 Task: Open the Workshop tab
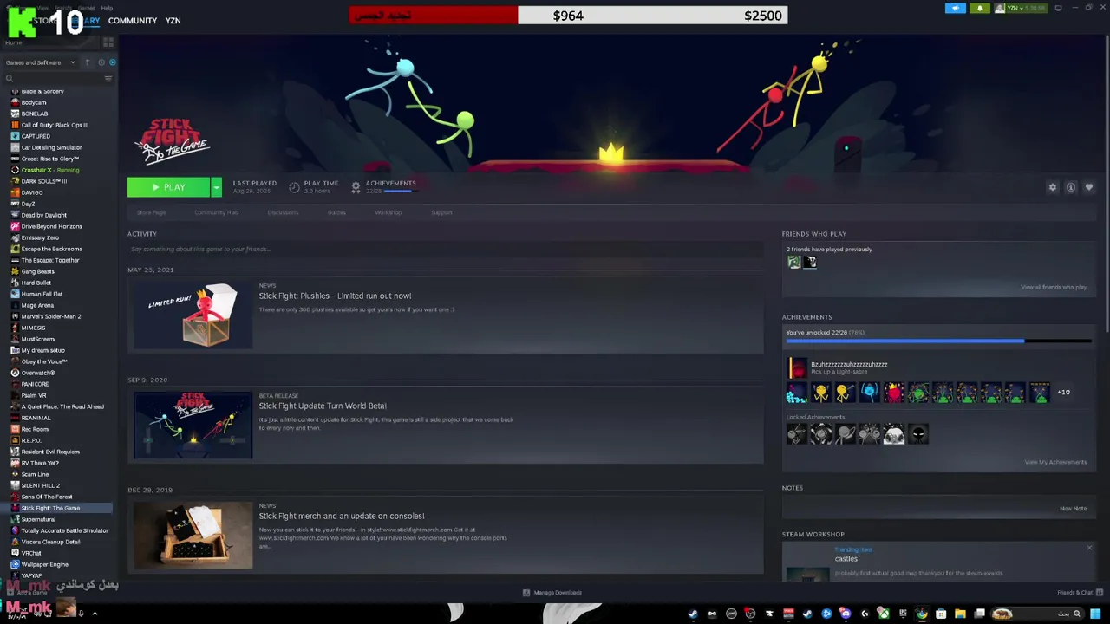[x=388, y=212]
